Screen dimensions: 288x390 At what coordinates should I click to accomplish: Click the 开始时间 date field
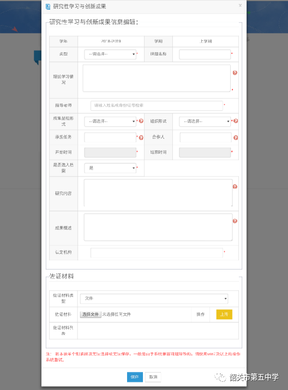point(110,153)
